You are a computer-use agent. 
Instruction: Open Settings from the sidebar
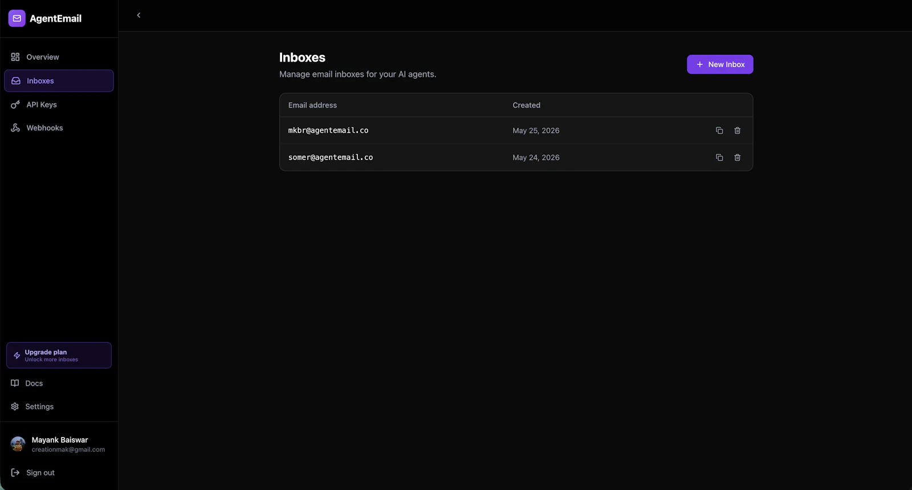click(x=59, y=407)
